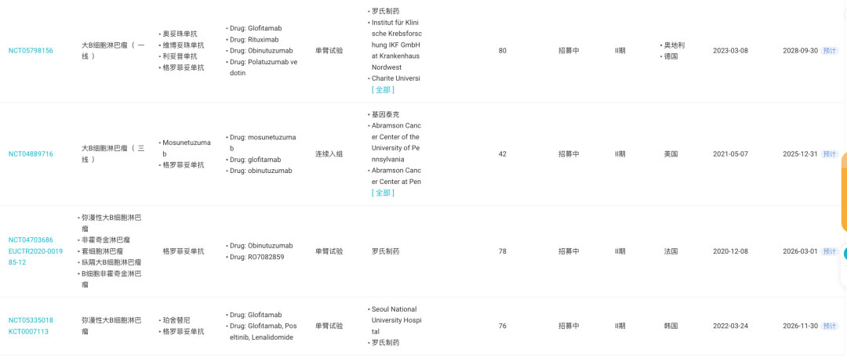Click 罗氏制药 sponsor in the 法国 trial row
The width and height of the screenshot is (847, 357).
[385, 251]
